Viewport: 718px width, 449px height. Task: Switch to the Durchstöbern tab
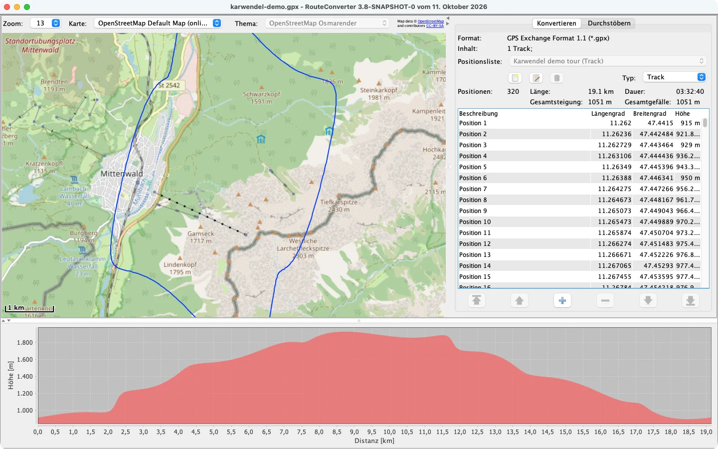[609, 23]
